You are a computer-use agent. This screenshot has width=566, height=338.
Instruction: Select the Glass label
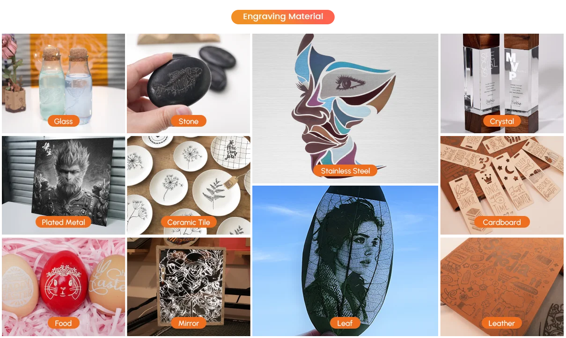63,121
